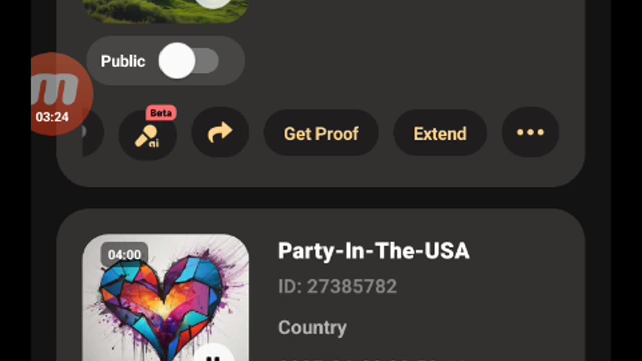
Task: Click the Extend button
Action: pos(440,133)
